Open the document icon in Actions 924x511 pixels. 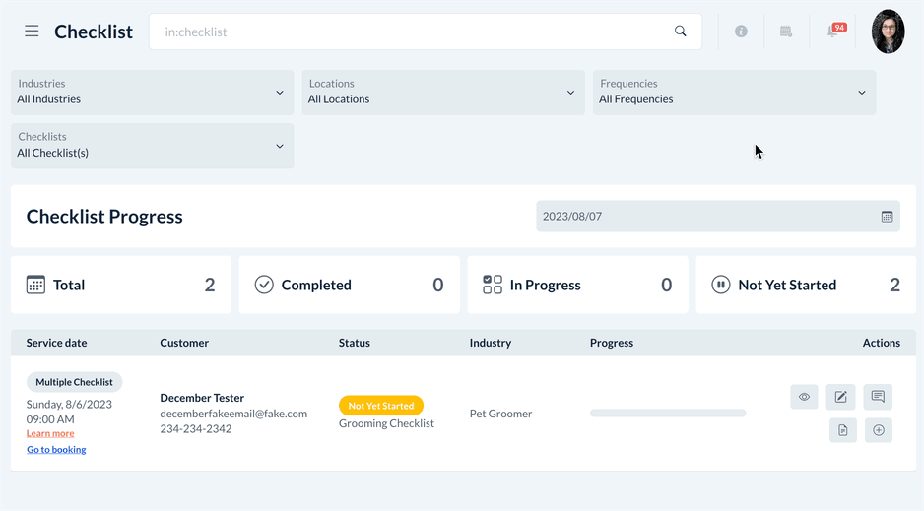click(x=843, y=430)
